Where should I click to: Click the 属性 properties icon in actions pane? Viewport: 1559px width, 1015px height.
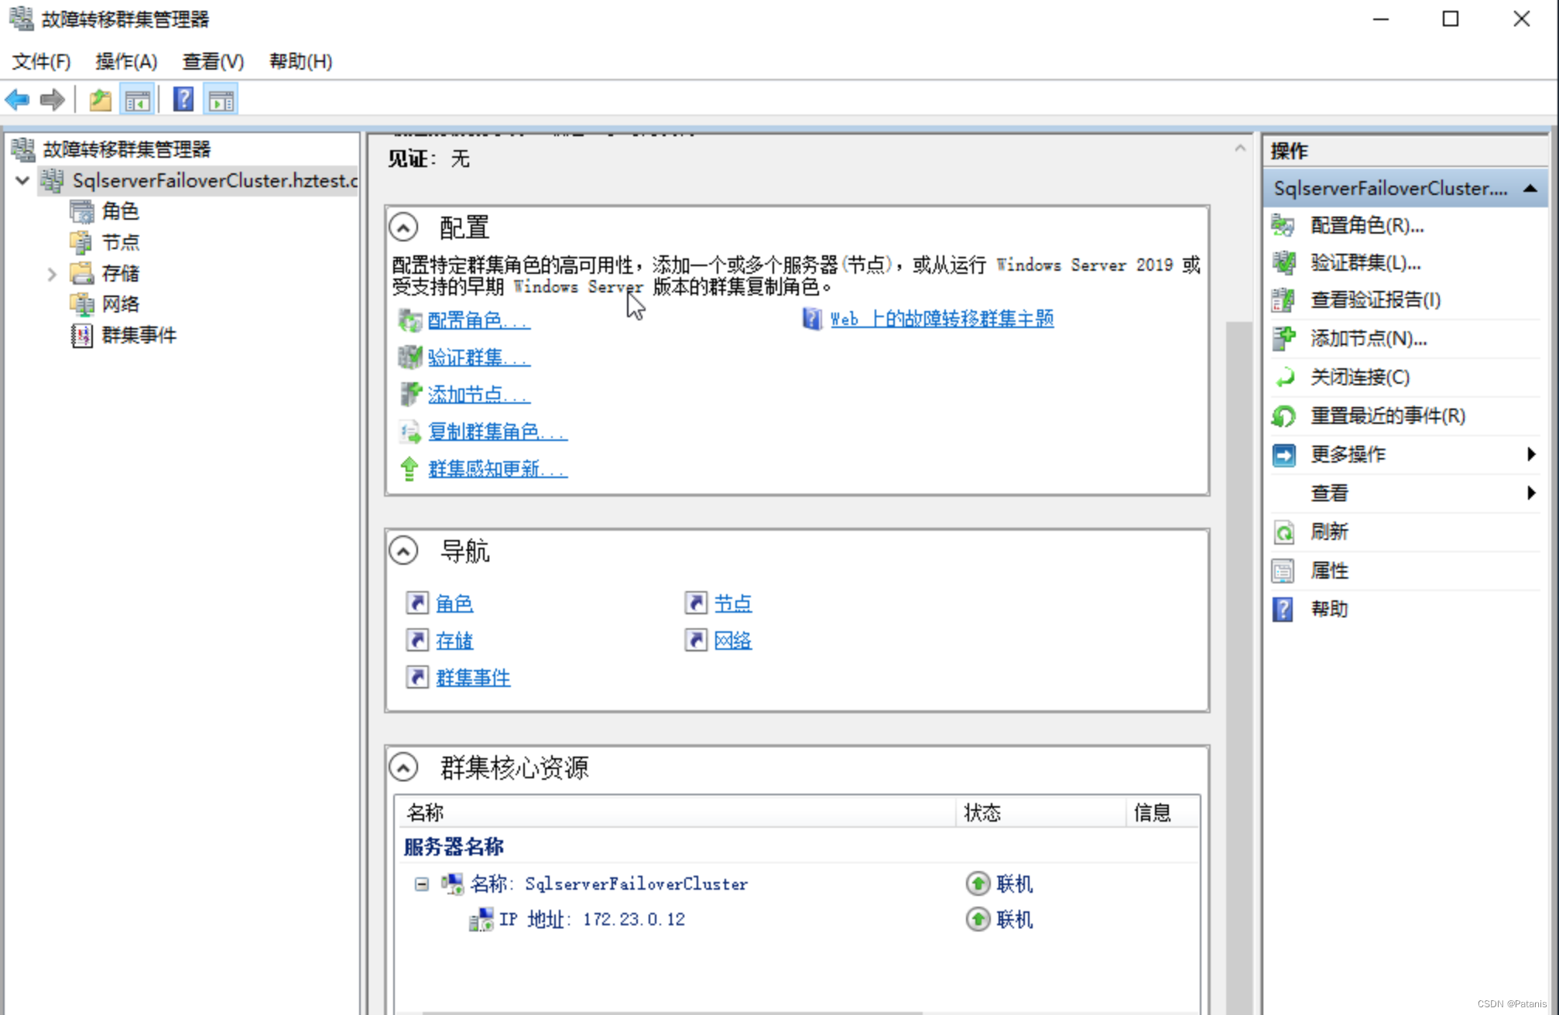(1283, 571)
